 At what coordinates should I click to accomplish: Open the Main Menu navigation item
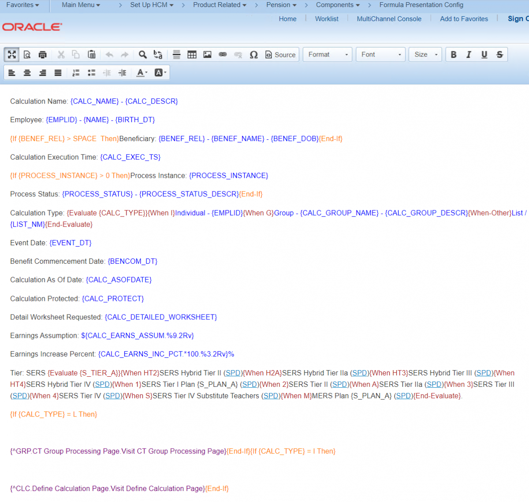click(81, 5)
